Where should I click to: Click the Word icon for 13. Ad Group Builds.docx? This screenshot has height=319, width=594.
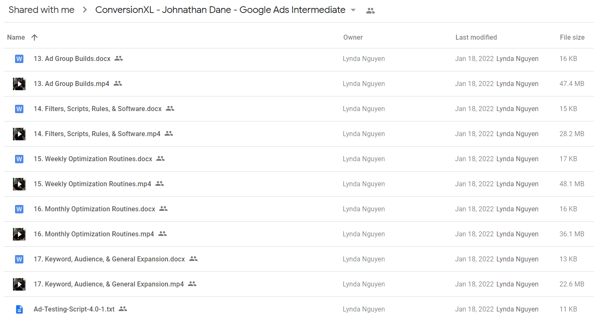tap(19, 59)
